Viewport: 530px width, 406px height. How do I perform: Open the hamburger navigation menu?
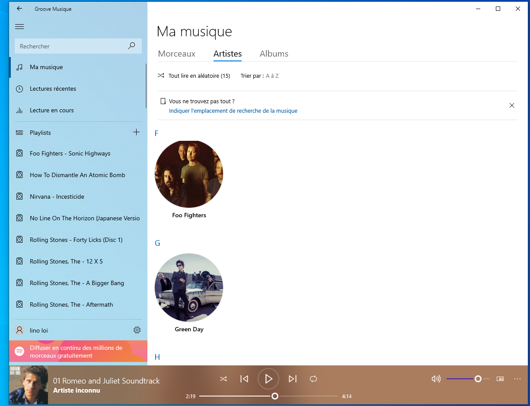click(x=19, y=27)
